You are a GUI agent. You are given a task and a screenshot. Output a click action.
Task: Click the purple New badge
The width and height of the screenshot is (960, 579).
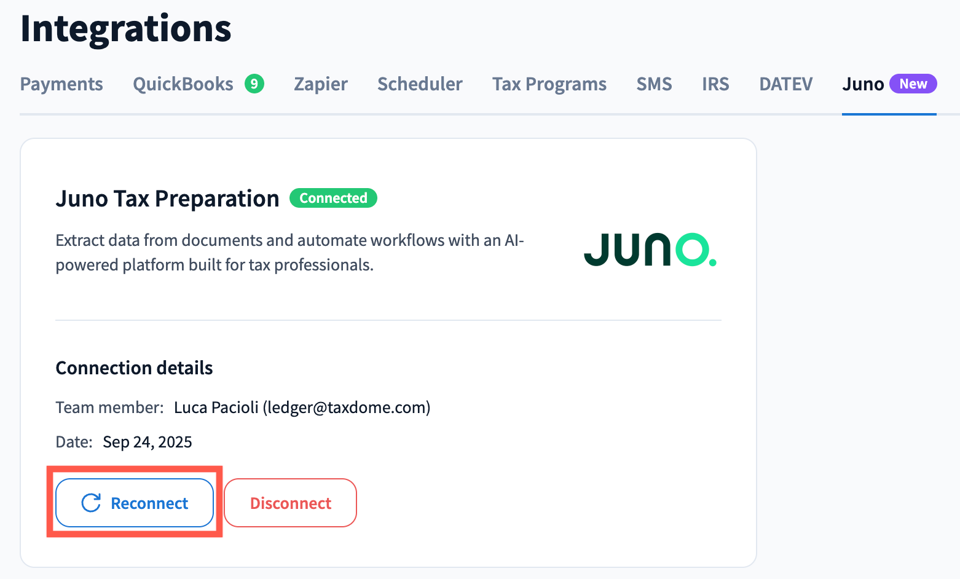(913, 84)
